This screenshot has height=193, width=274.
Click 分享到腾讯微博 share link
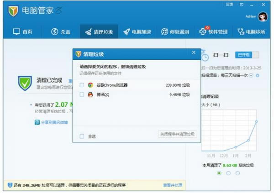52,122
